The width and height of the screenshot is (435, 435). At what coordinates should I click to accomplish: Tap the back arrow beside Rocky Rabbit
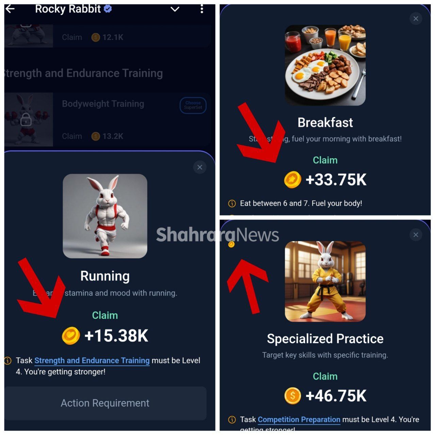pos(10,9)
